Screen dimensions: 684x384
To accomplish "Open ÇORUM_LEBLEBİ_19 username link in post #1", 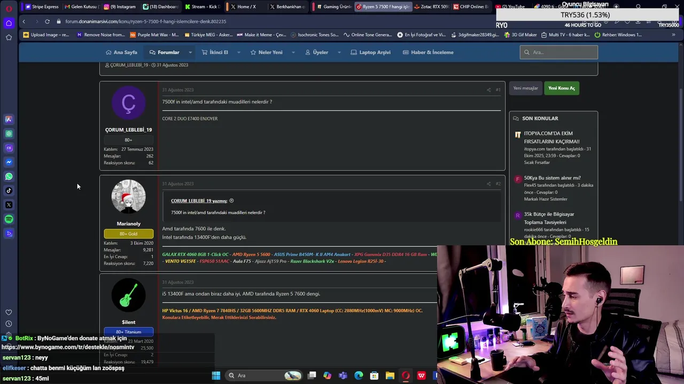I will point(128,130).
